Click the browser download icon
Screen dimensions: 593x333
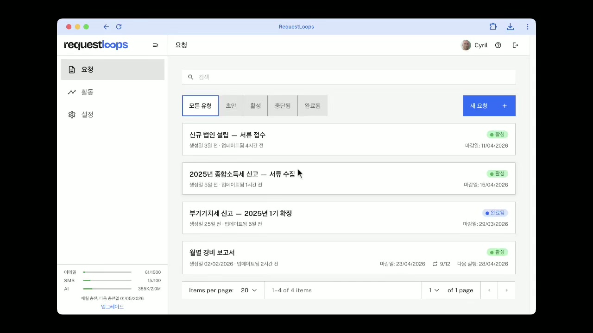[510, 27]
